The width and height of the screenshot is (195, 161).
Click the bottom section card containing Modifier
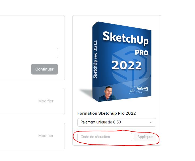pyautogui.click(x=32, y=136)
